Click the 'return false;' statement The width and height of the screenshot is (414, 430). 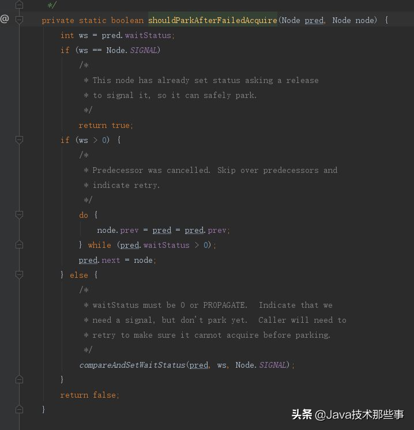click(90, 395)
